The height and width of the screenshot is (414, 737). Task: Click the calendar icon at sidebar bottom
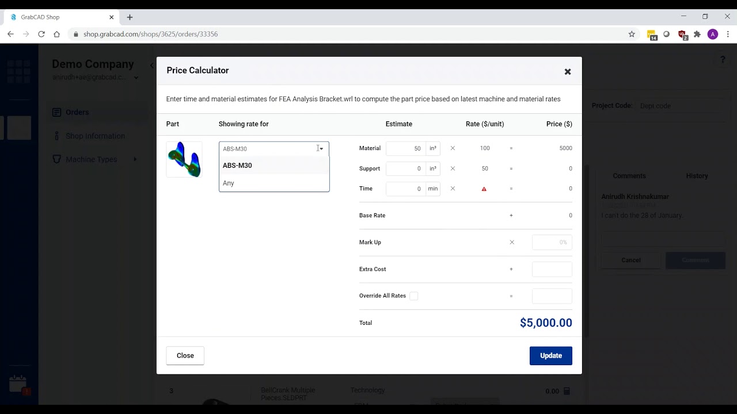click(x=18, y=384)
